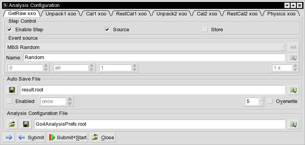
Task: Browse for Go4AnalysisPrefs.root file location
Action: point(293,124)
